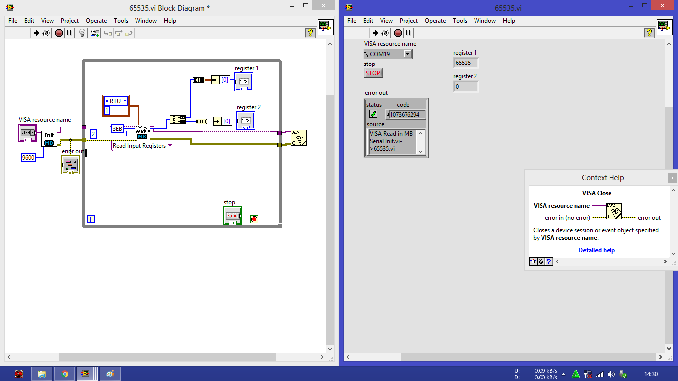Toggle Retain Wire Values button
This screenshot has width=678, height=381.
click(95, 33)
